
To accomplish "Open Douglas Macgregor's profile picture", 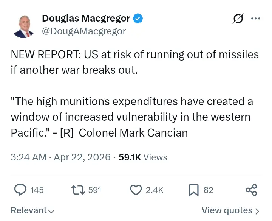I will pyautogui.click(x=23, y=25).
